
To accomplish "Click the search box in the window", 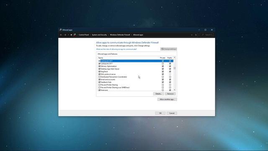I will (x=206, y=35).
